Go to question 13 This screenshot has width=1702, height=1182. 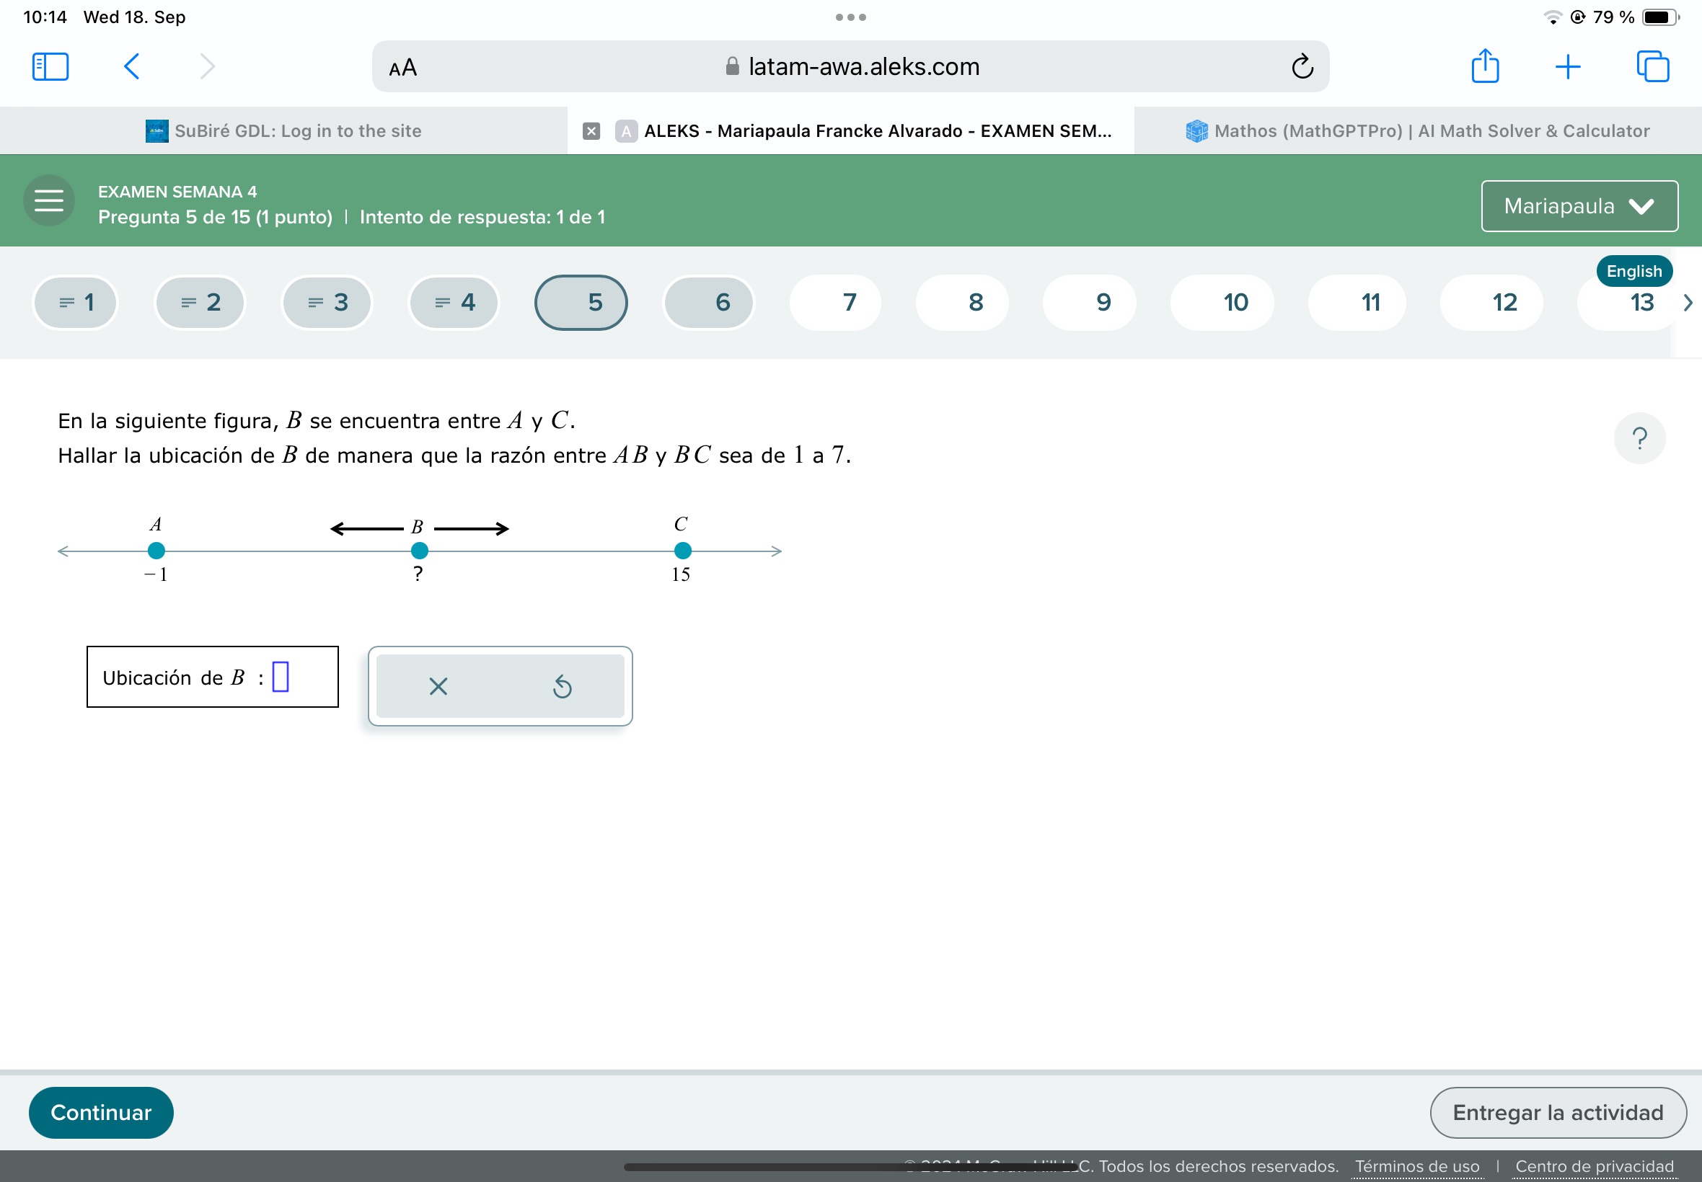[1626, 302]
